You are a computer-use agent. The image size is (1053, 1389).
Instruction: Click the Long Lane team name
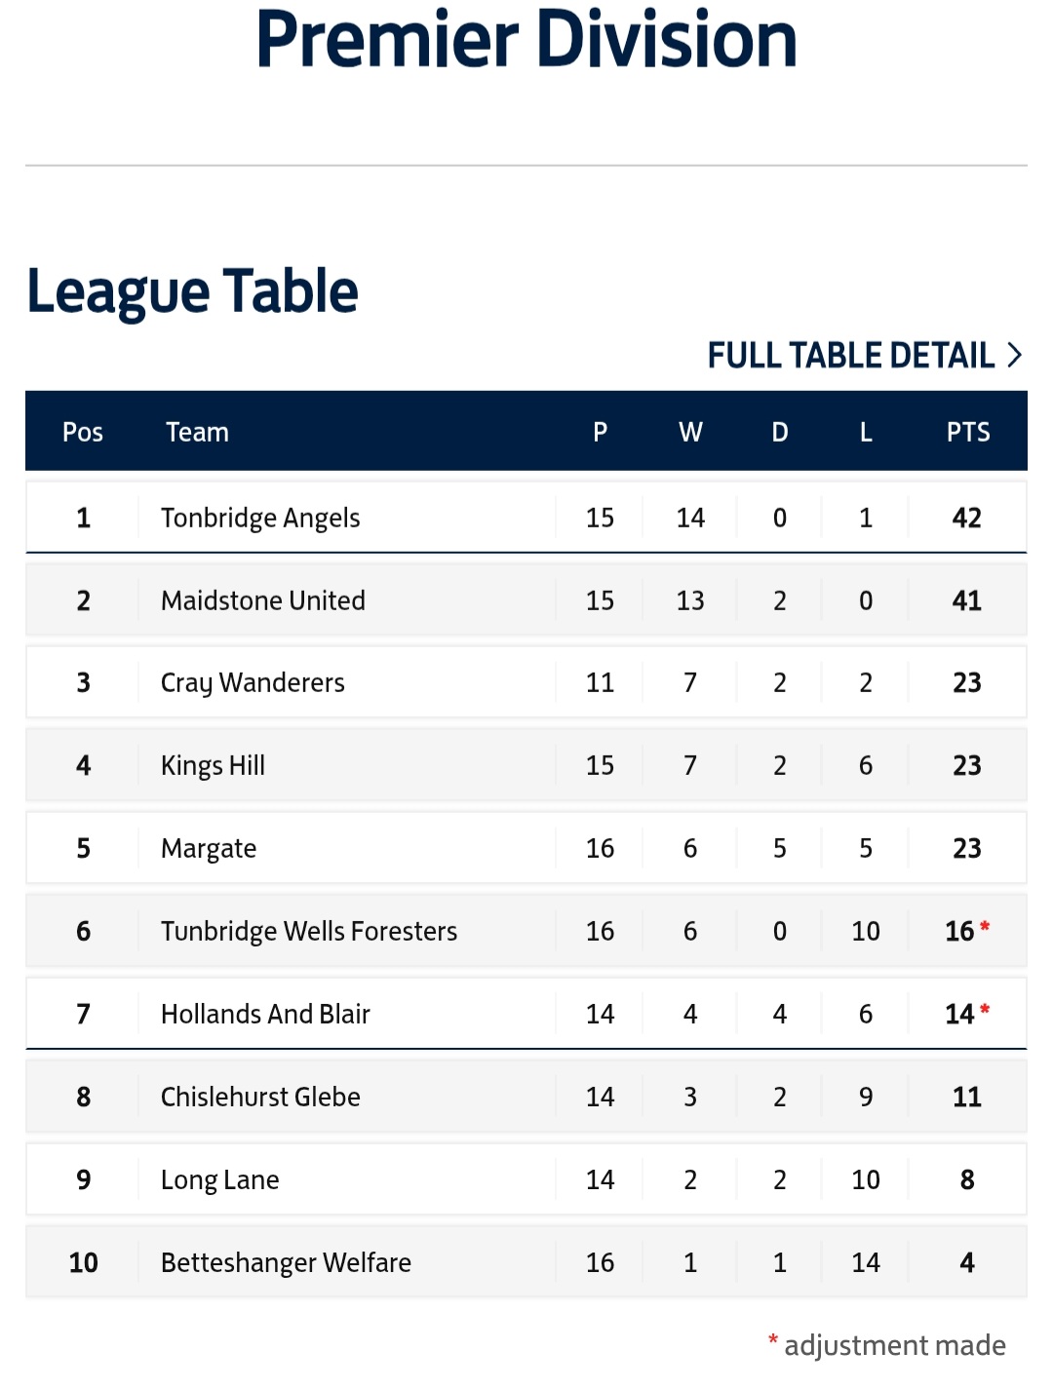pyautogui.click(x=220, y=1179)
